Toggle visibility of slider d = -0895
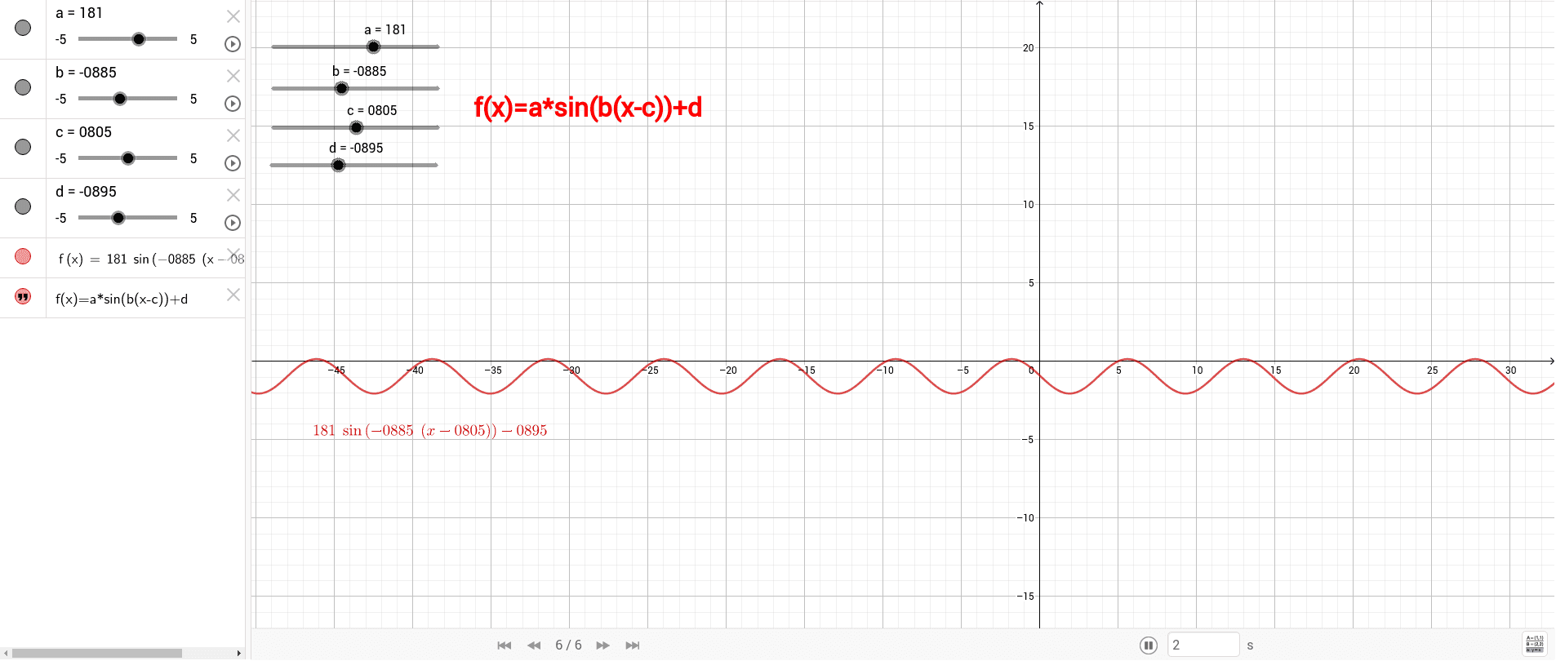The image size is (1556, 661). 23,206
